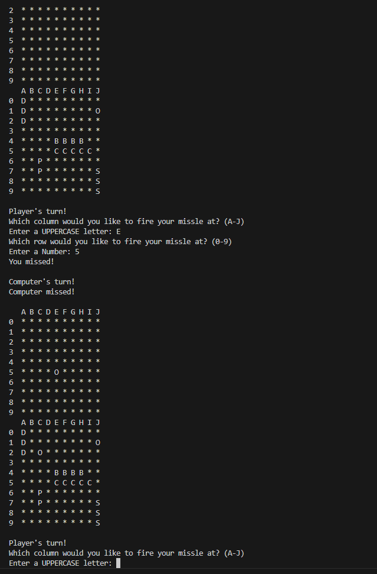Screen dimensions: 377x574
Task: Click the "Computer missed!" message
Action: [x=42, y=292]
